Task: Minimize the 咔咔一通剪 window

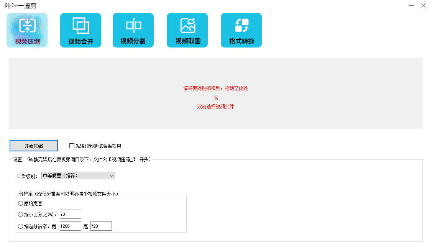Action: coord(411,5)
